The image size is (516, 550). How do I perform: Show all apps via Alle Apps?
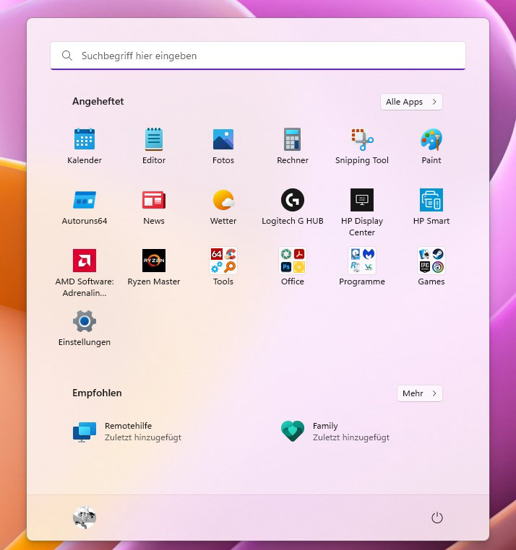point(411,102)
